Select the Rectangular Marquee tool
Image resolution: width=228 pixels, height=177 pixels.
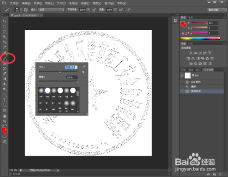pyautogui.click(x=5, y=27)
